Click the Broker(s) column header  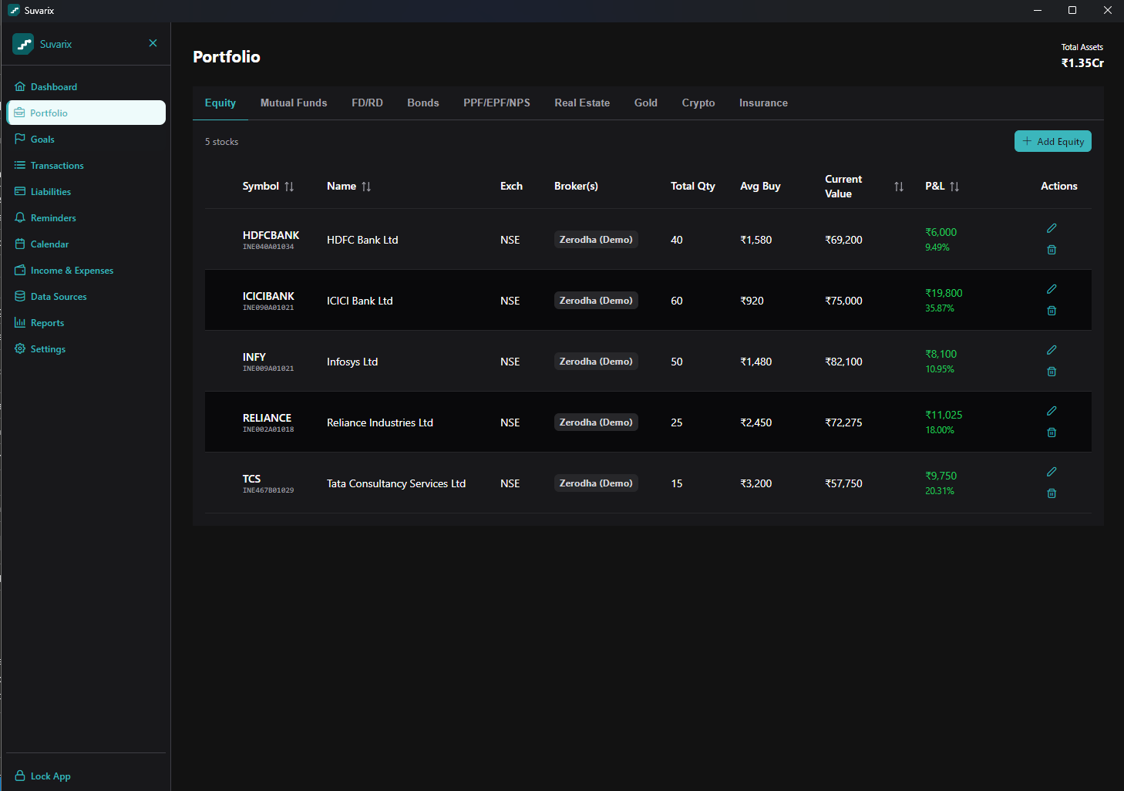pyautogui.click(x=576, y=186)
